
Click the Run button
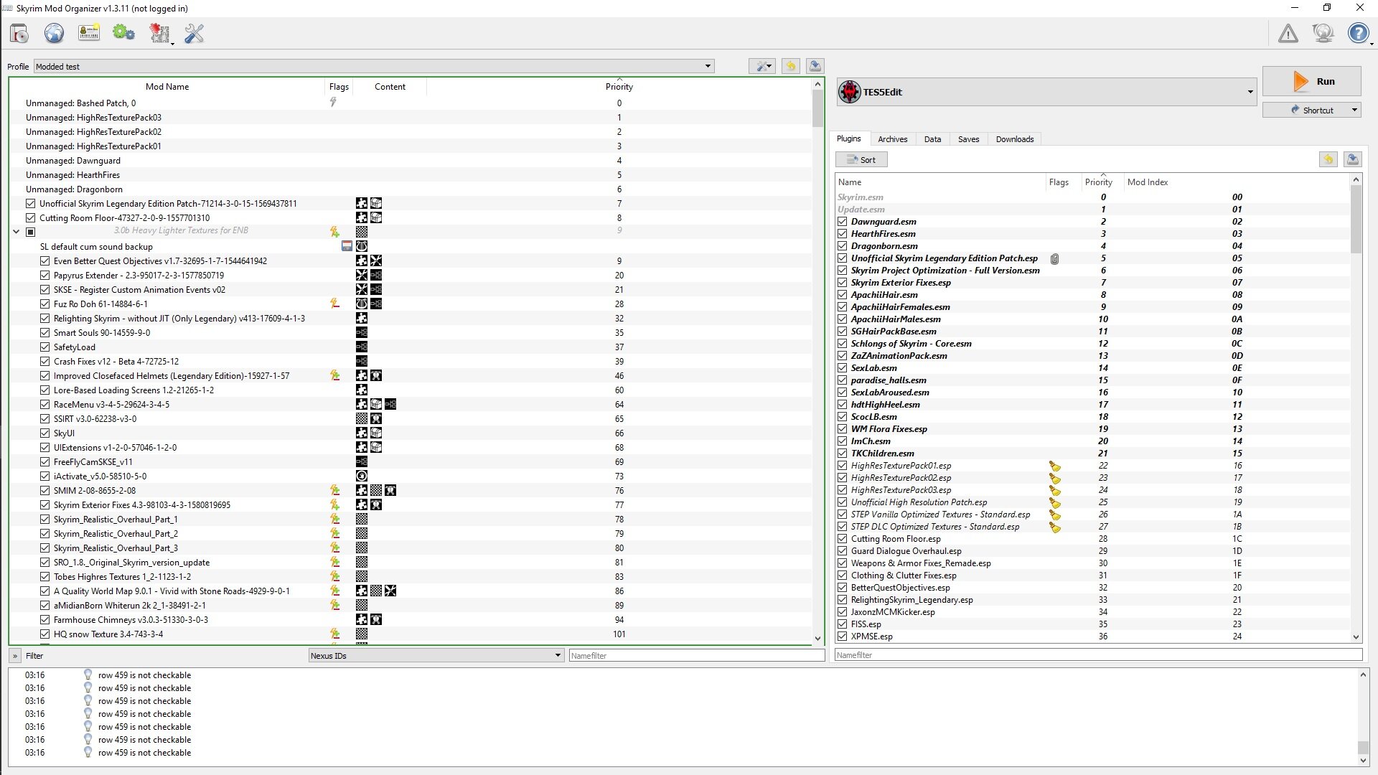pyautogui.click(x=1312, y=81)
